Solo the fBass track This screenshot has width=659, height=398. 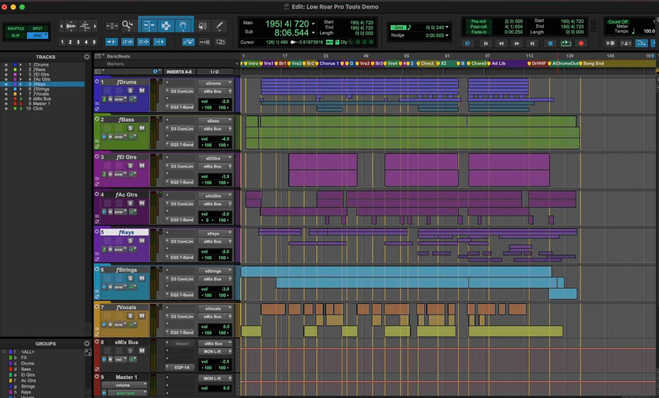[130, 128]
